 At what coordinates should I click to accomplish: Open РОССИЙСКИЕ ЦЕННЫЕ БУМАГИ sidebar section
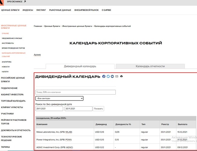13,80
